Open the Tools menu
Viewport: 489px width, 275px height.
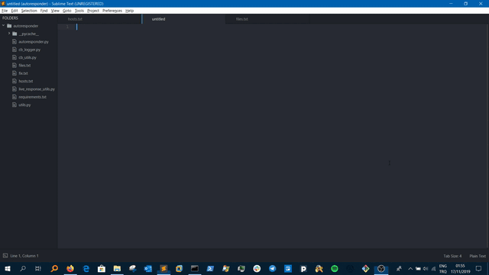79,11
